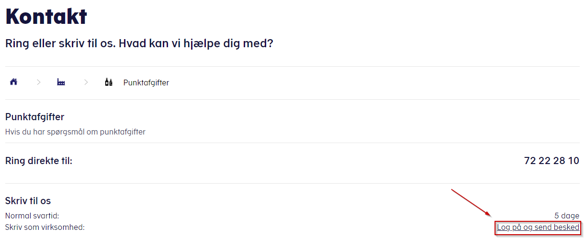
Task: Click the '5 dage' response time value
Action: (566, 216)
